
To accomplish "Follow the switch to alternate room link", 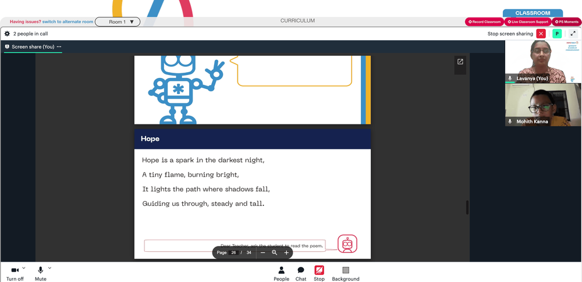I will tap(68, 22).
